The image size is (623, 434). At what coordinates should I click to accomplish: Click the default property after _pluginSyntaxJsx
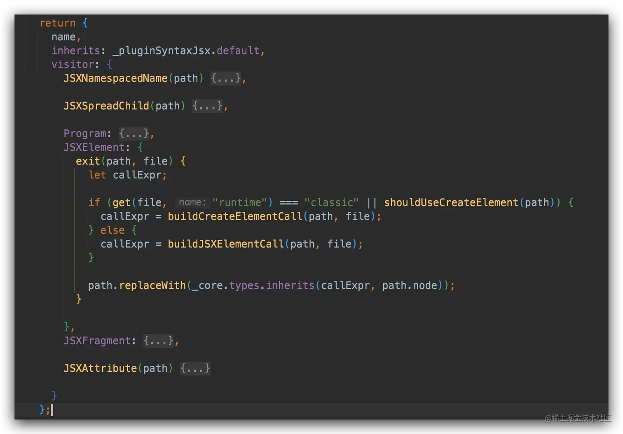click(x=238, y=50)
